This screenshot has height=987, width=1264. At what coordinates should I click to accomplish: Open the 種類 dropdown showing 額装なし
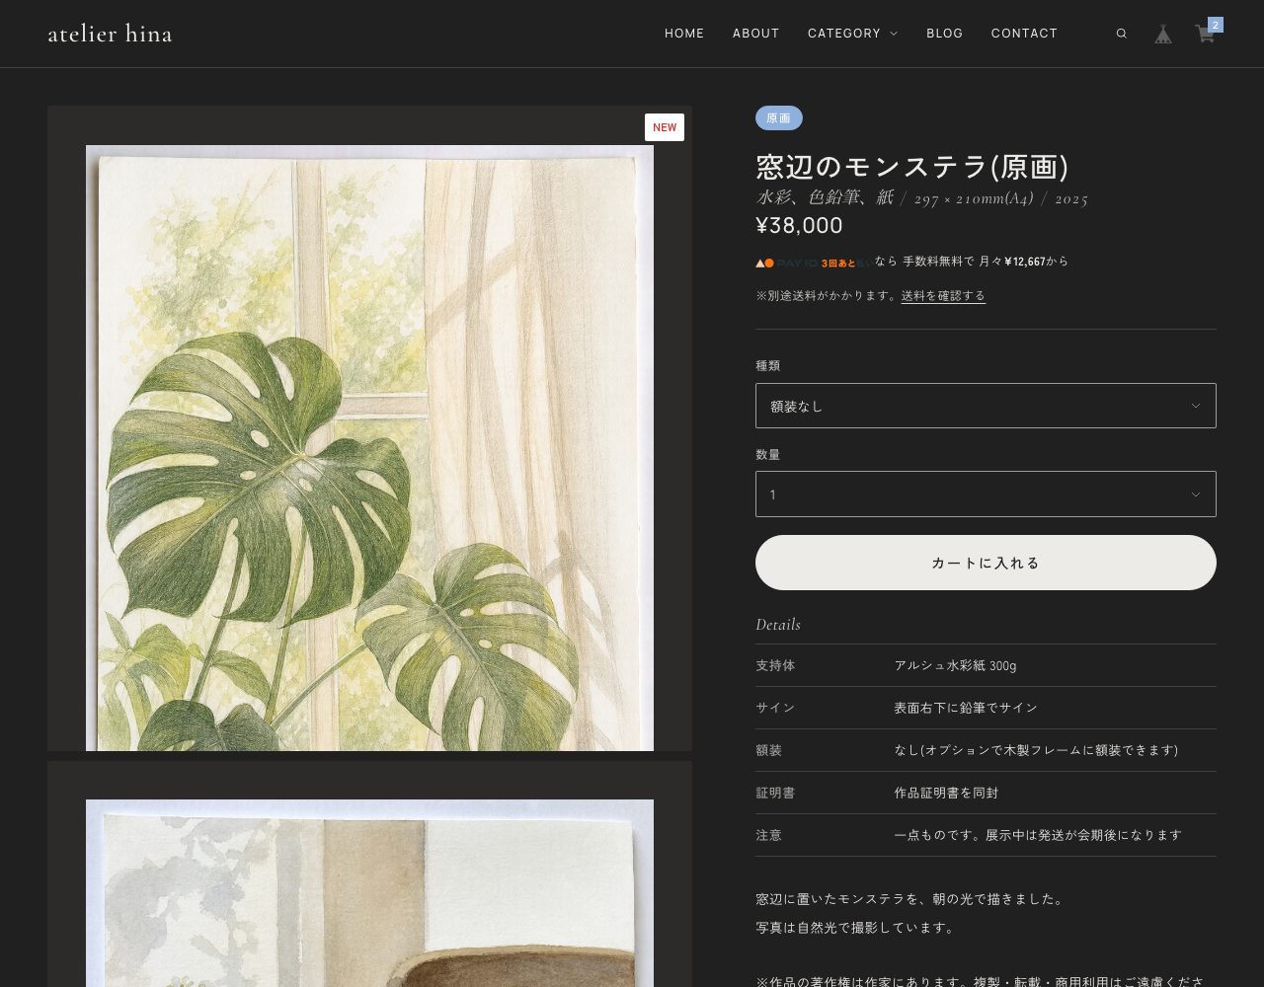986,406
